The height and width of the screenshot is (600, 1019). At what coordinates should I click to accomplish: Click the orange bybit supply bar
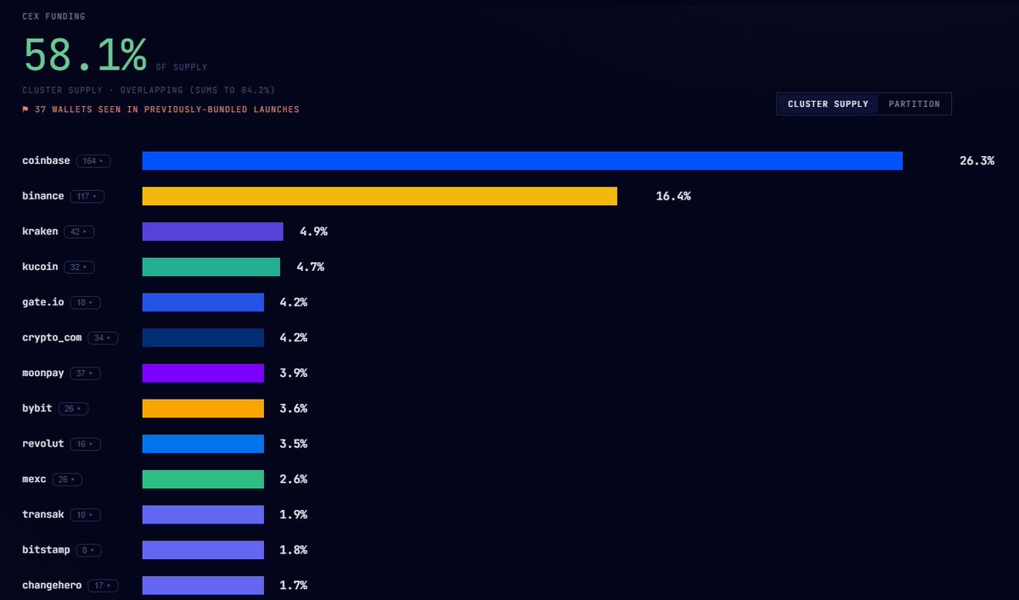pos(203,408)
